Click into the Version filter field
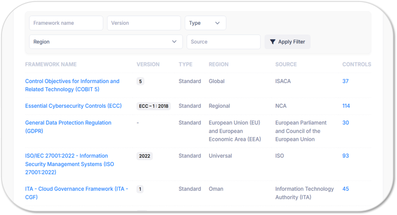The image size is (397, 215). [144, 23]
